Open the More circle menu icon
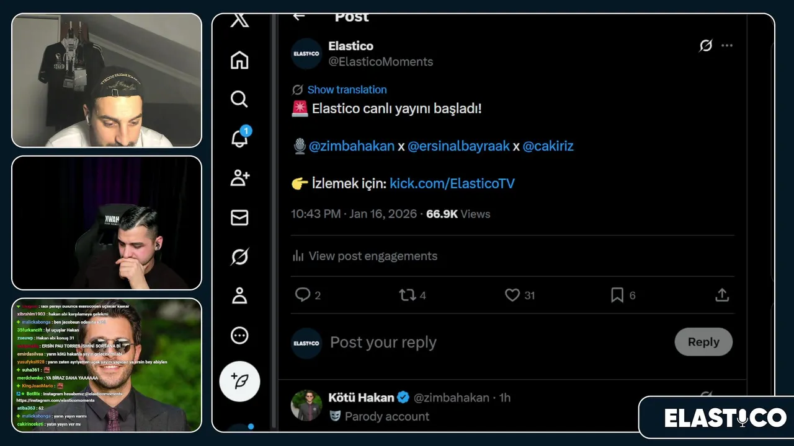This screenshot has height=446, width=794. click(239, 335)
